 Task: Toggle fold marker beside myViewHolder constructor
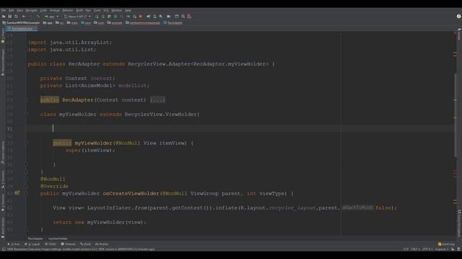pos(26,143)
